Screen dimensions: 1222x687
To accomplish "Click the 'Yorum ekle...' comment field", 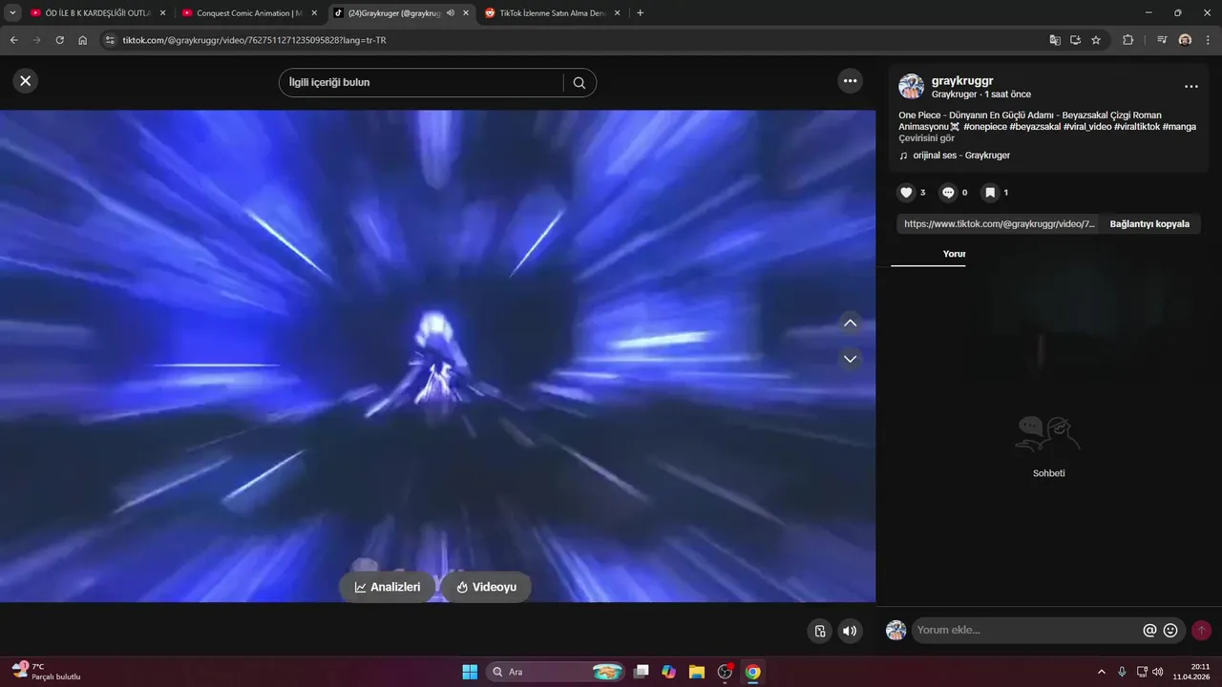I will tap(1026, 630).
